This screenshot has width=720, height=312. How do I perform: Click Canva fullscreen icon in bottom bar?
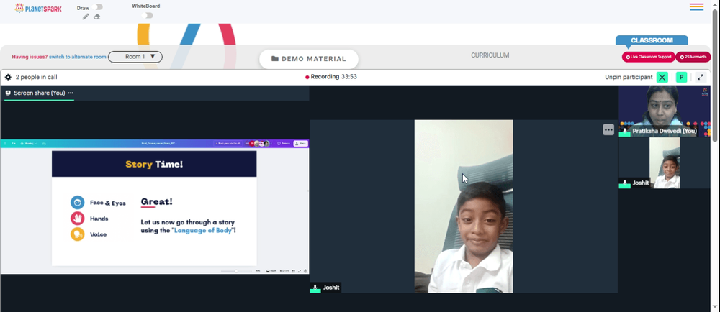300,271
